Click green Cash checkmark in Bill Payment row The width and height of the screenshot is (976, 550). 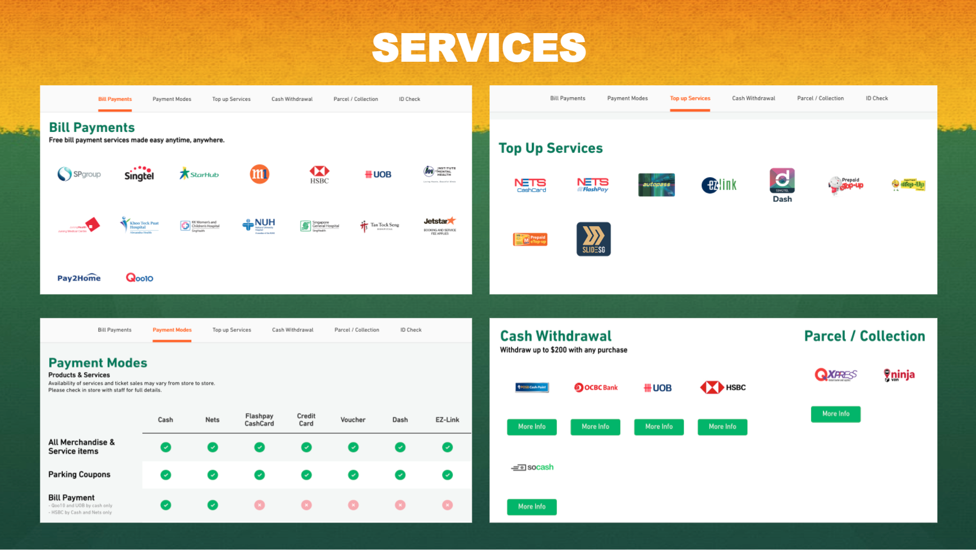[165, 505]
